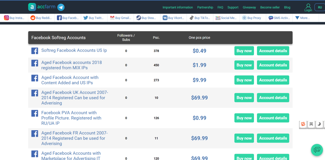The width and height of the screenshot is (325, 160).
Task: Open the accfarm logo homepage
Action: [x=42, y=7]
